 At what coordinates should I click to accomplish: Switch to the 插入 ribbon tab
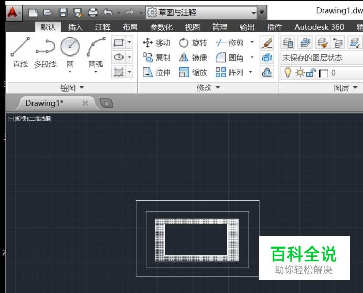(75, 27)
